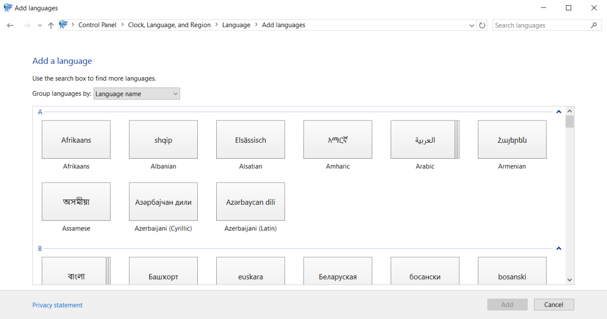Open the Privacy statement link
This screenshot has height=319, width=607.
point(57,305)
